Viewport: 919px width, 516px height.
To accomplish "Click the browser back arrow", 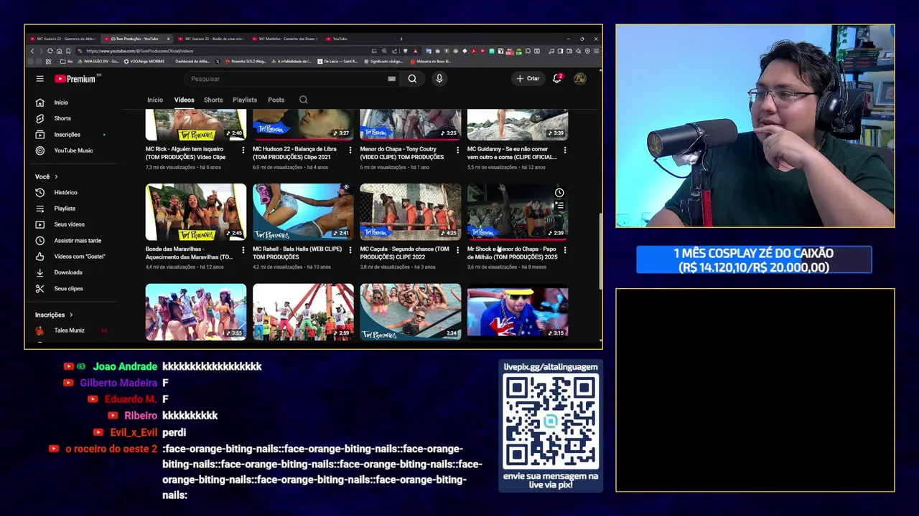I will (32, 51).
